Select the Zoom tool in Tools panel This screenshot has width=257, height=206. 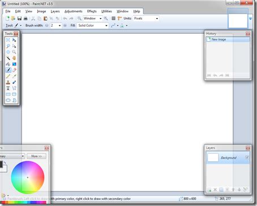[x=14, y=52]
